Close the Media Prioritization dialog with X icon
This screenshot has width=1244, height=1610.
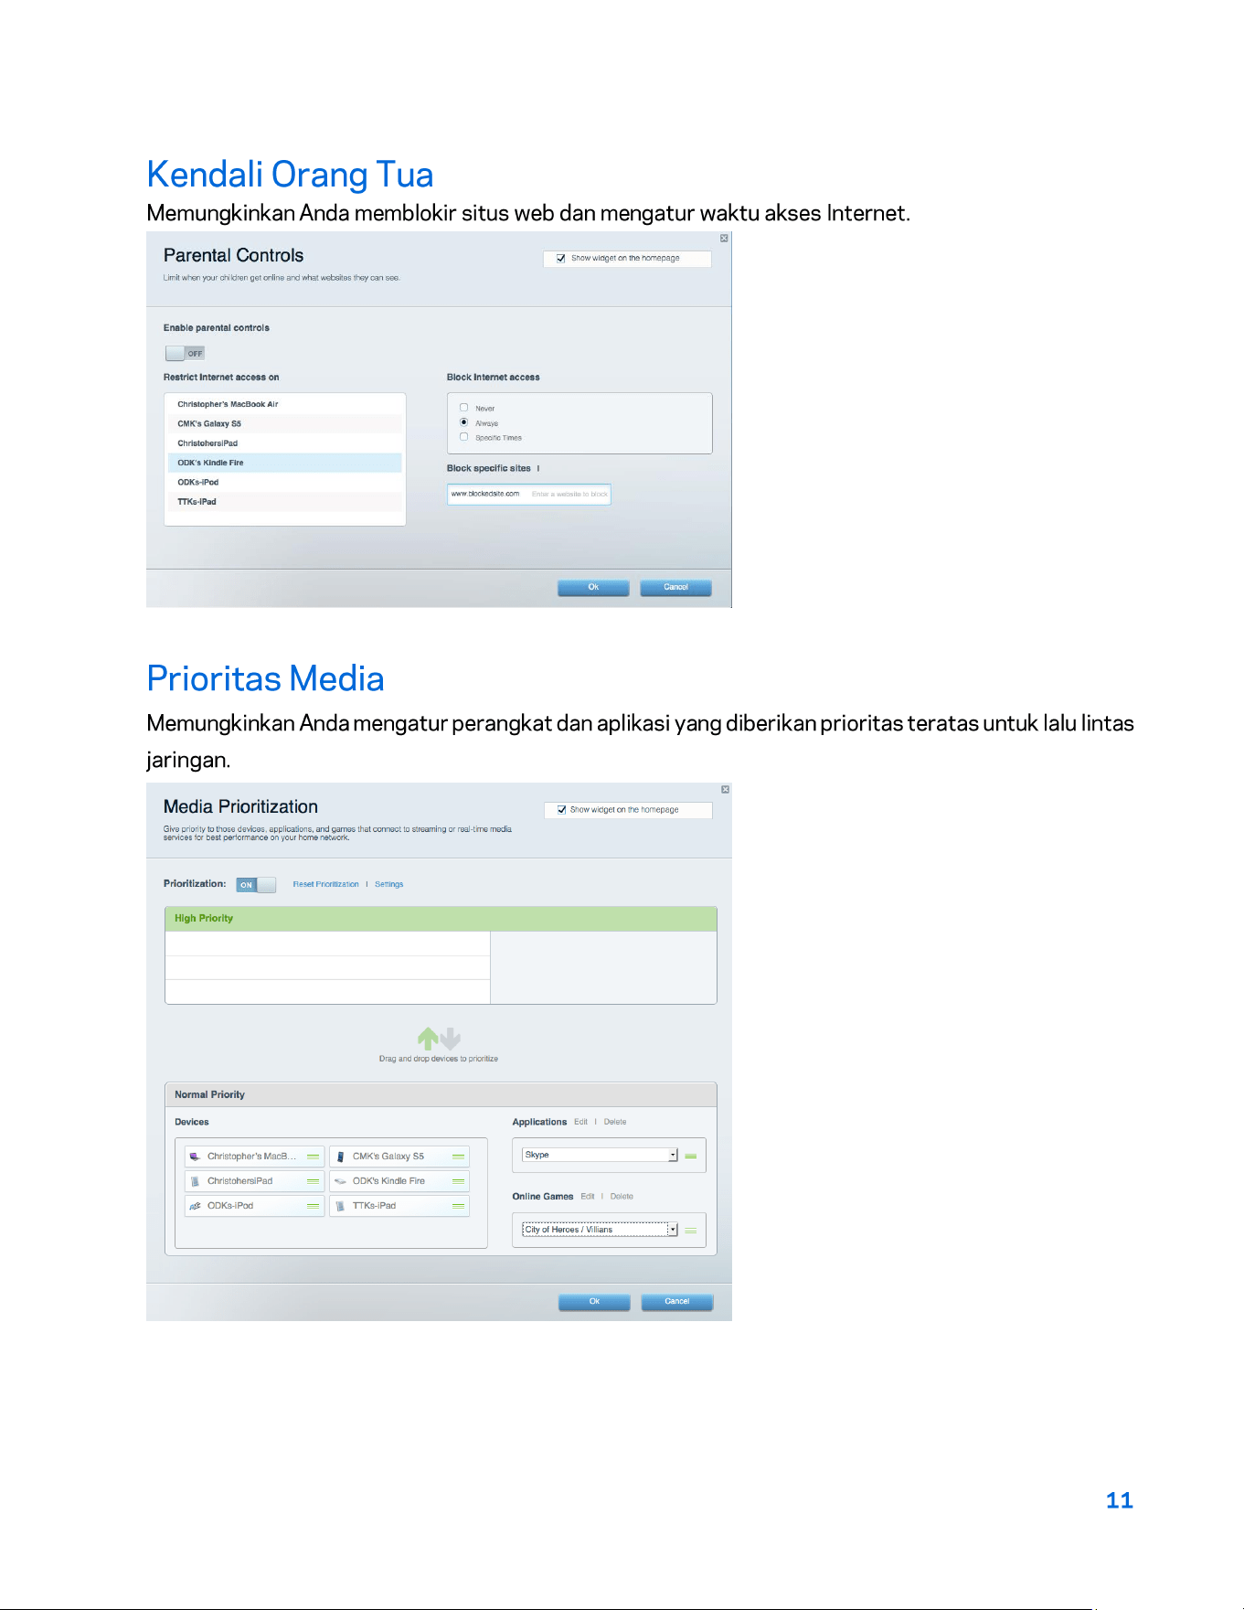(x=725, y=789)
